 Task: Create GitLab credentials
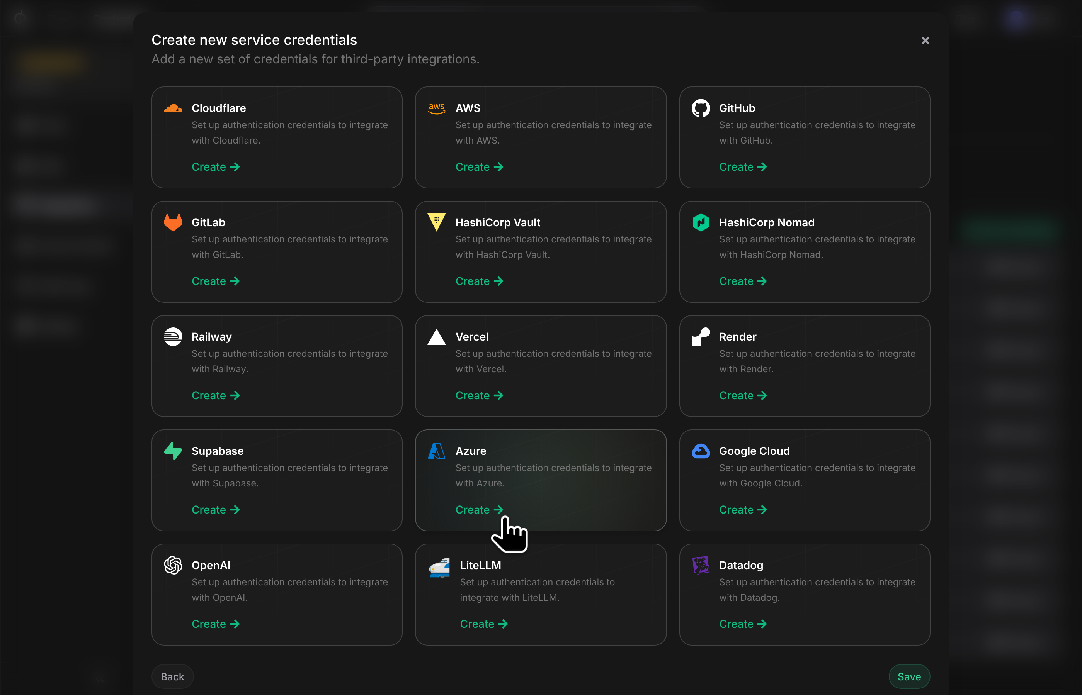pos(215,281)
